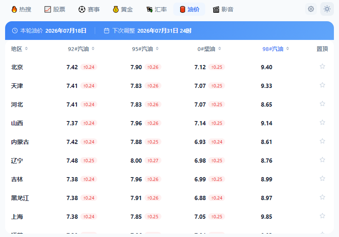Select the 油价 tab

pyautogui.click(x=189, y=9)
